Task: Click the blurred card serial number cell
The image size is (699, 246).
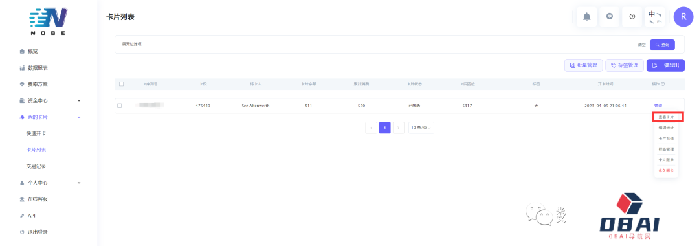Action: pyautogui.click(x=150, y=105)
